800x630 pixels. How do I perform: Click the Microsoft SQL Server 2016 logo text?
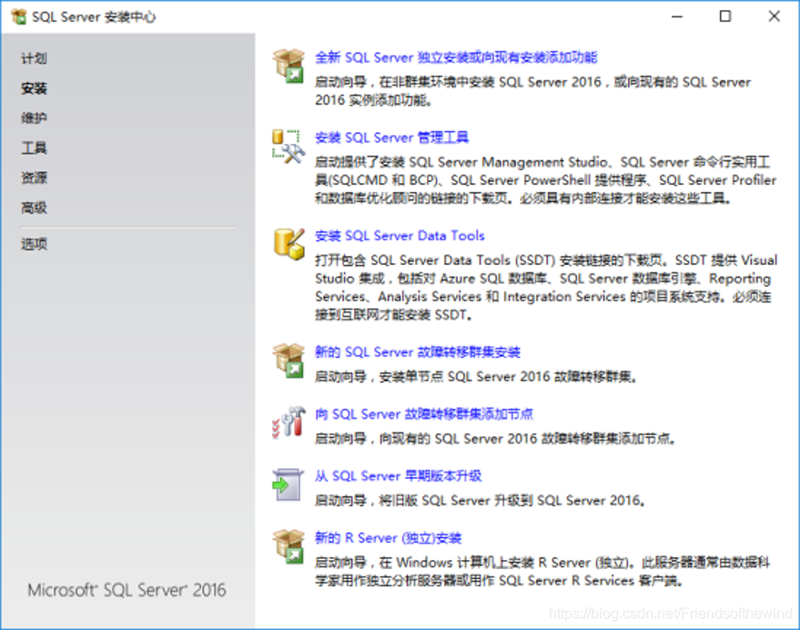[127, 590]
